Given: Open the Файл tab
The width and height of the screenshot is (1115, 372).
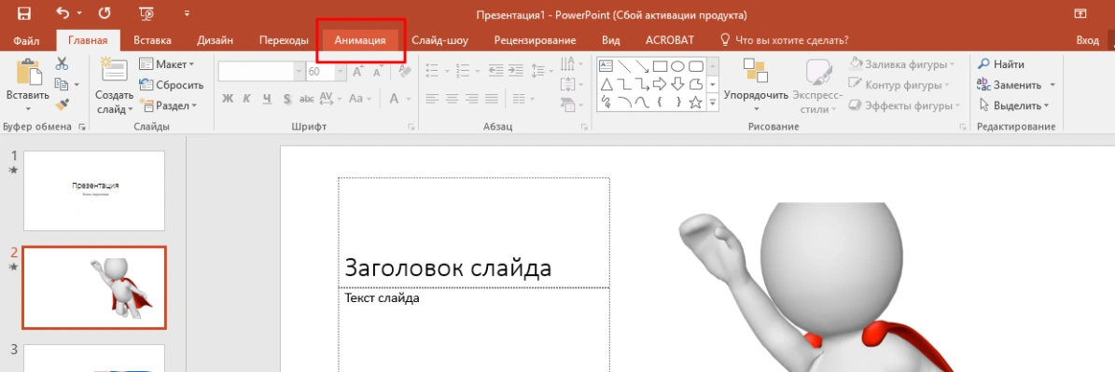Looking at the screenshot, I should click(26, 40).
